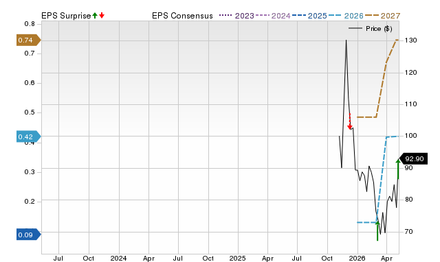Click the 2027 EPS consensus legend entry
Viewport: 440px width, 262px height.
382,16
